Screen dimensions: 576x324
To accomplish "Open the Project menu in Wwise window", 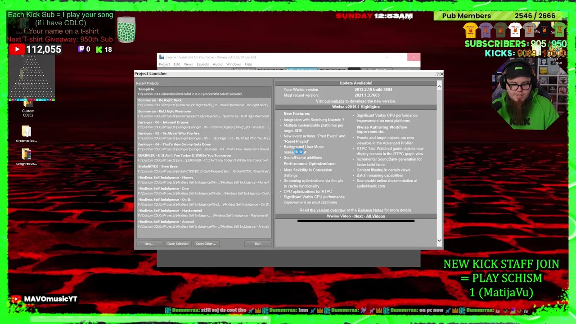I will pyautogui.click(x=164, y=64).
